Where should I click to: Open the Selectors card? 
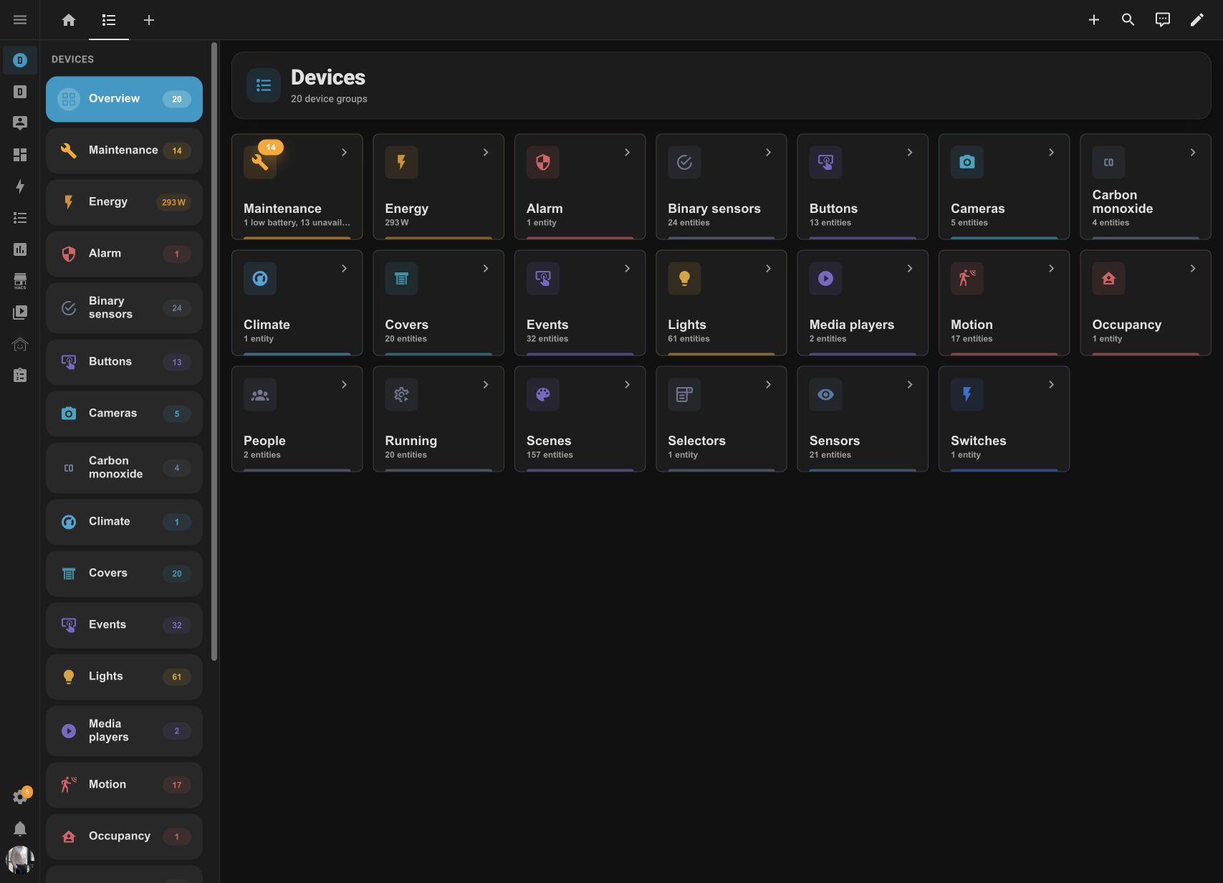coord(721,419)
